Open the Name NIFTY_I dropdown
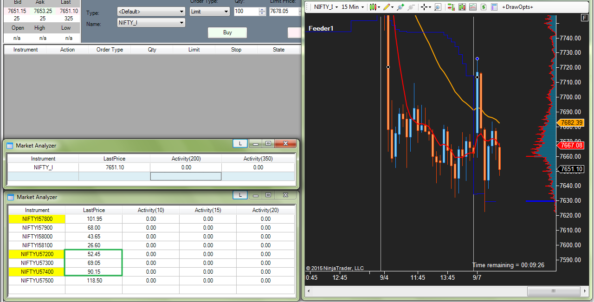The height and width of the screenshot is (302, 594). tap(151, 23)
